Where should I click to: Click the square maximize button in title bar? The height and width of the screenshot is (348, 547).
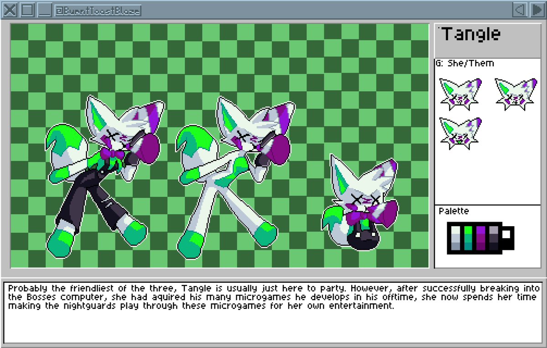27,10
